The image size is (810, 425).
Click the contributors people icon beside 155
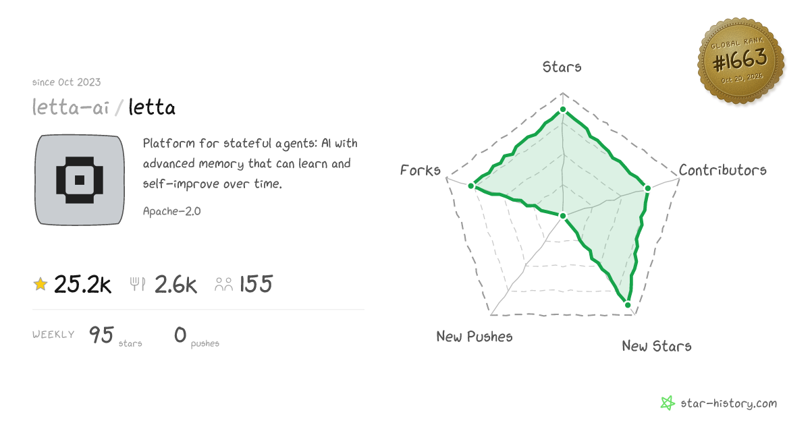pos(223,285)
